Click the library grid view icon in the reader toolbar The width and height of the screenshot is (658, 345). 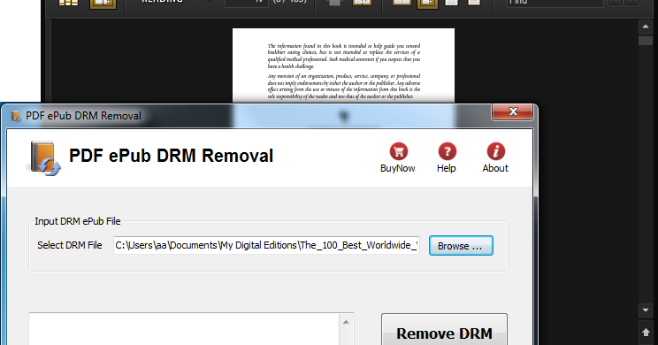click(68, 3)
